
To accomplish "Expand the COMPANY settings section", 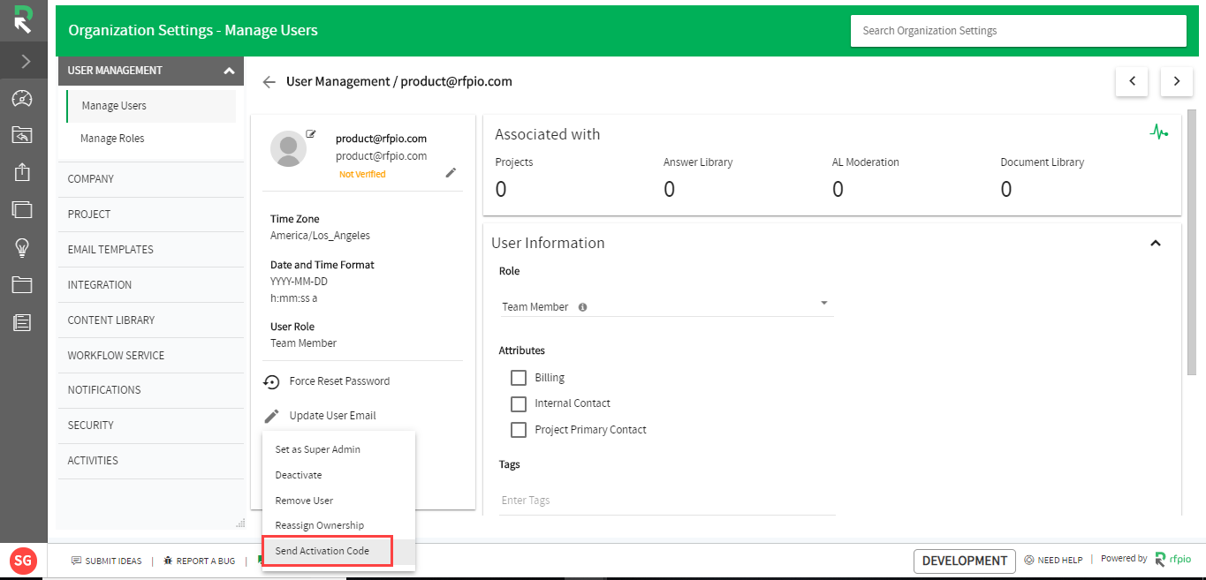I will (x=151, y=179).
